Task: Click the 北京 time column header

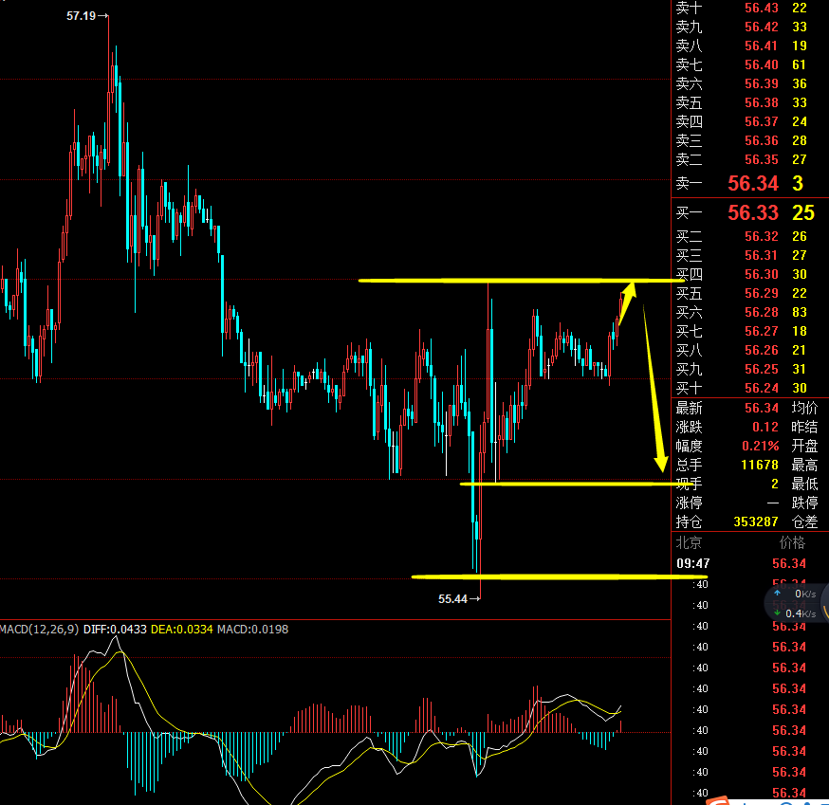Action: pyautogui.click(x=690, y=542)
